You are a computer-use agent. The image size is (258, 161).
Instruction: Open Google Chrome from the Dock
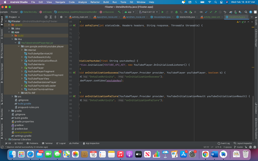click(x=205, y=154)
